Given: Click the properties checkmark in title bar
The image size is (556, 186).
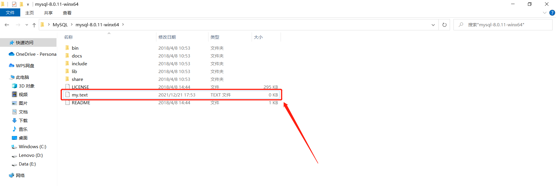Looking at the screenshot, I should tap(14, 4).
